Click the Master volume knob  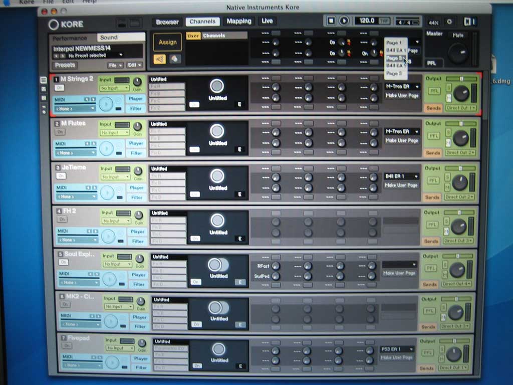(x=458, y=54)
